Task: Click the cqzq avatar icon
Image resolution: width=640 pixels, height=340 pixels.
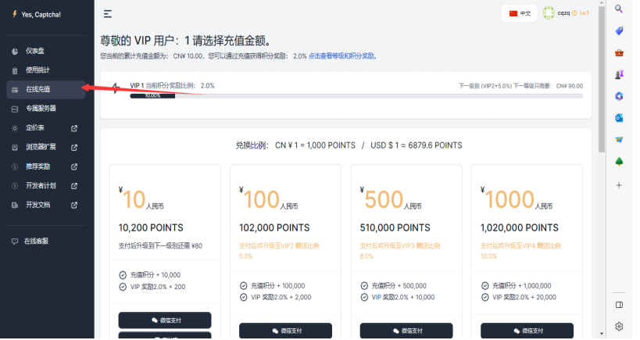Action: click(x=549, y=13)
